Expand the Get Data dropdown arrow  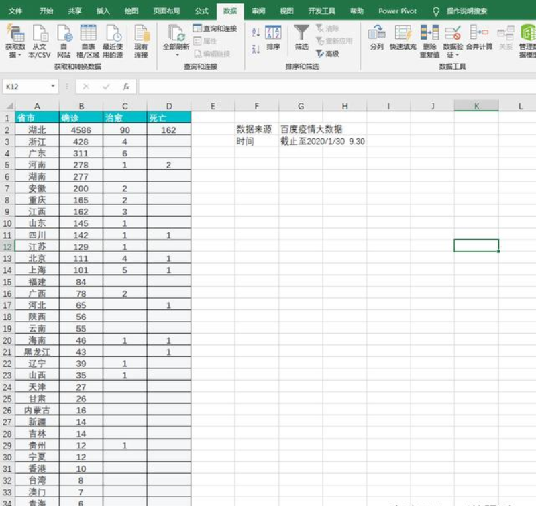pyautogui.click(x=19, y=55)
